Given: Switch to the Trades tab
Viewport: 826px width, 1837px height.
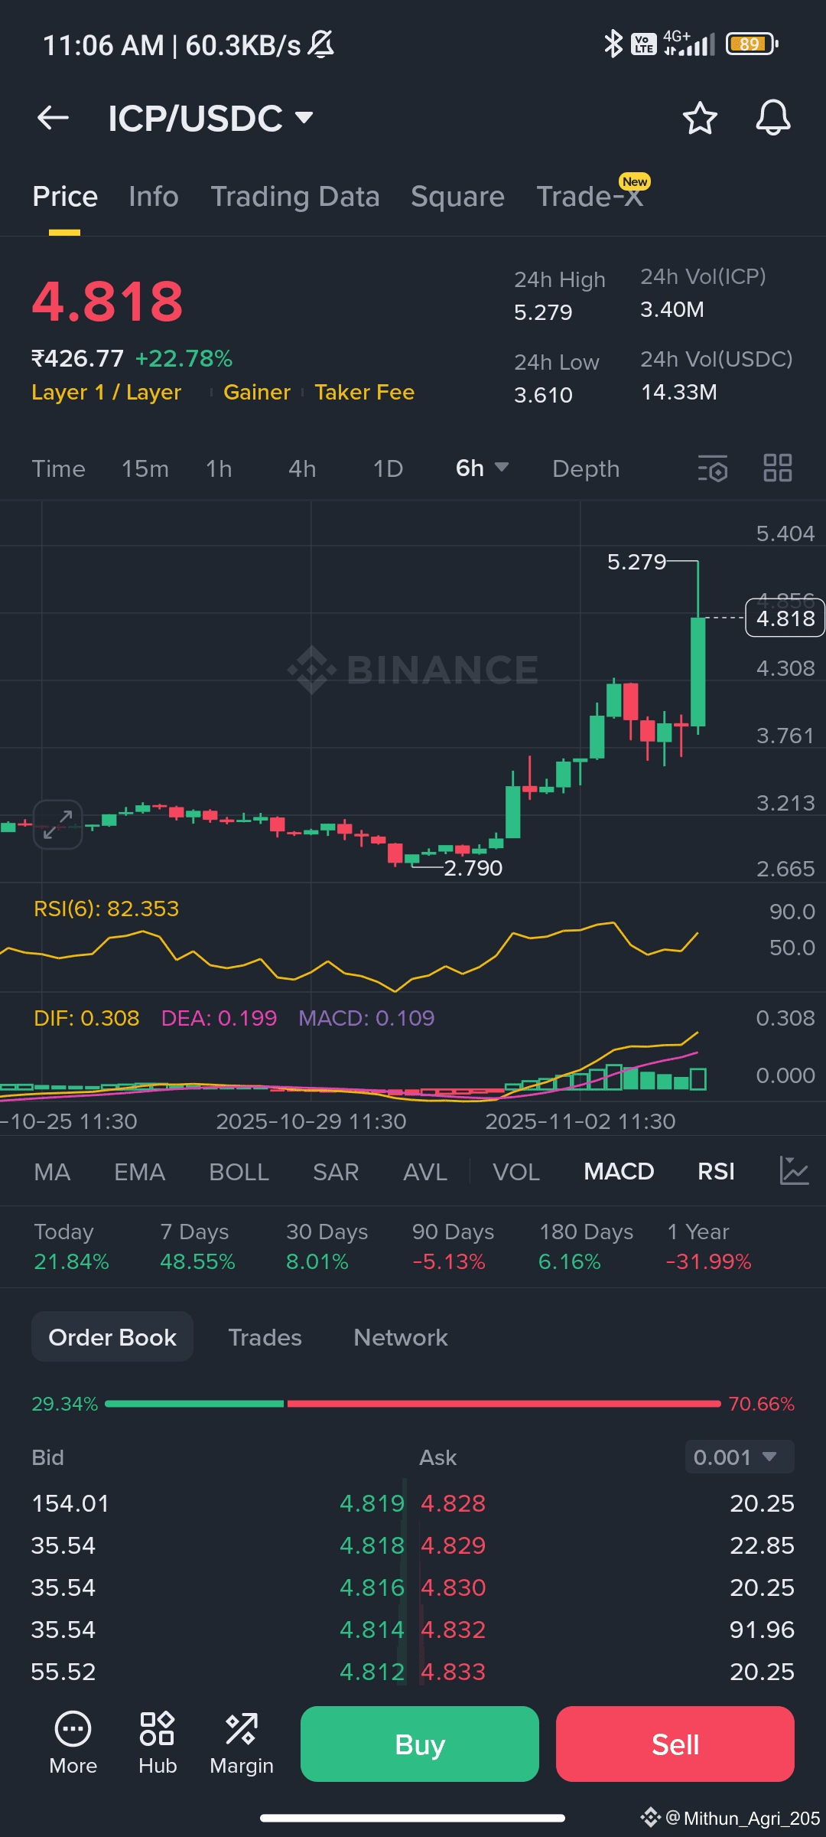Looking at the screenshot, I should point(265,1337).
